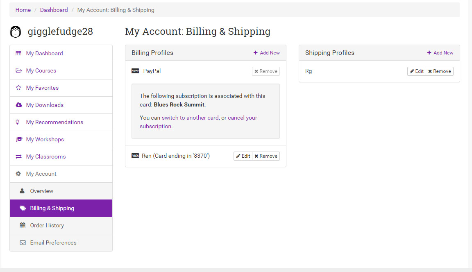Click the My Classrooms arrows icon
The width and height of the screenshot is (472, 272).
(x=18, y=156)
